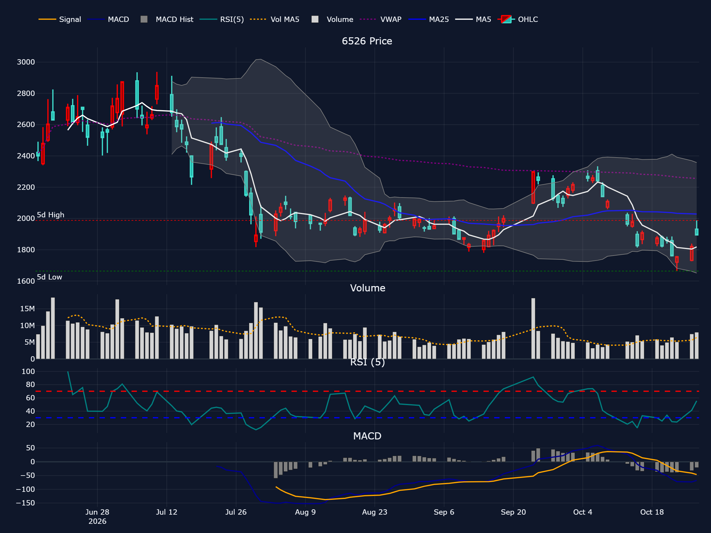This screenshot has height=533, width=711.
Task: Click the purple dotted VWAP legend line
Action: coord(368,19)
